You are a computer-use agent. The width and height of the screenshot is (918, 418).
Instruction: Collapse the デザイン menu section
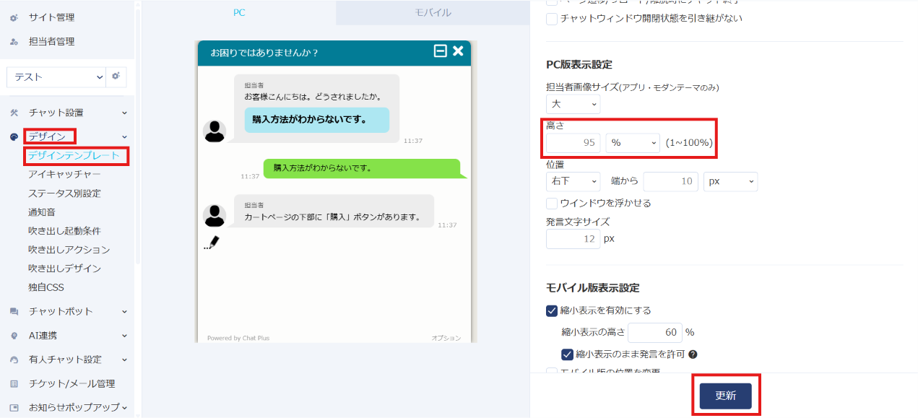[x=124, y=136]
